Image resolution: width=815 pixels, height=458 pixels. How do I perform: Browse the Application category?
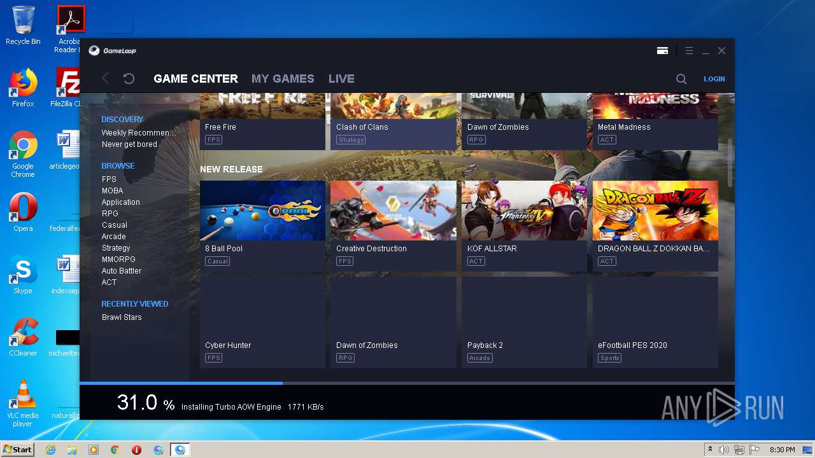coord(121,202)
